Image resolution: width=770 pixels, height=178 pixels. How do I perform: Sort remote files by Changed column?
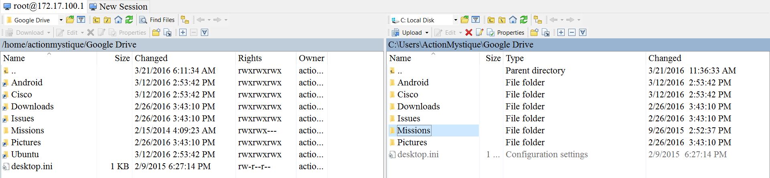(151, 58)
